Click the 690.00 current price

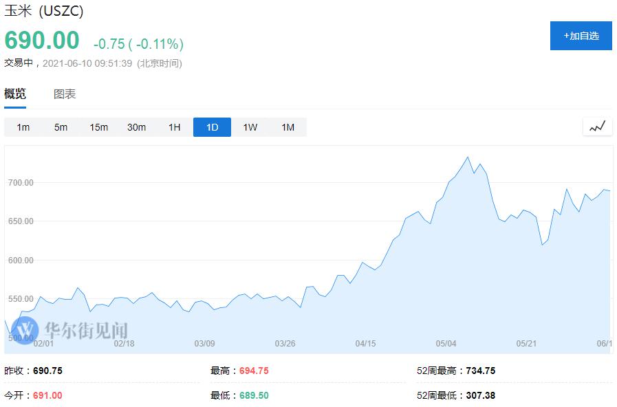42,41
